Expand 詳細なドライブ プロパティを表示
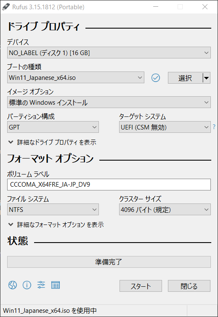Image resolution: width=218 pixels, height=317 pixels. click(x=52, y=143)
